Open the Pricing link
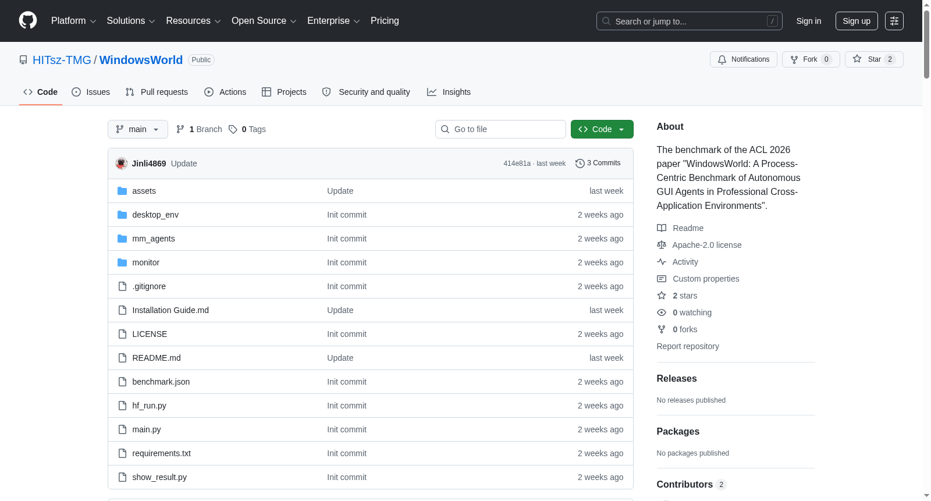The image size is (931, 501). (385, 21)
